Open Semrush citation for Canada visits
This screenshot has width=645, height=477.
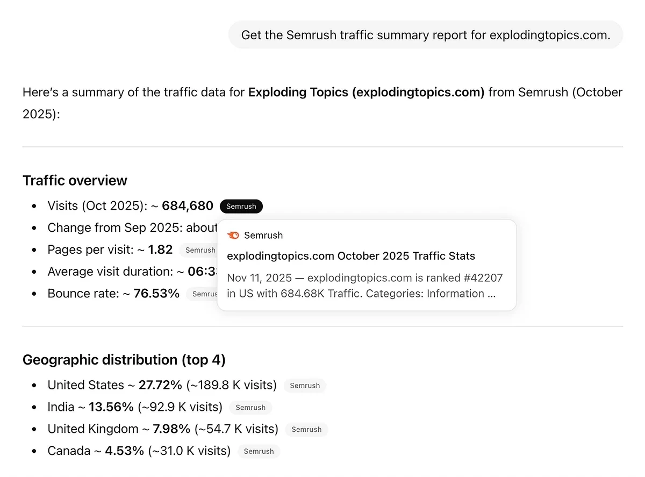click(259, 451)
